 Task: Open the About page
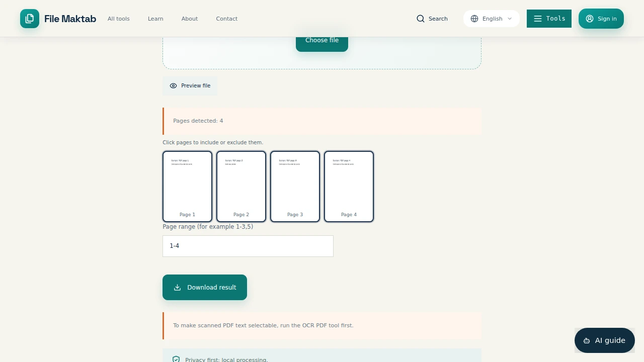coord(190,19)
